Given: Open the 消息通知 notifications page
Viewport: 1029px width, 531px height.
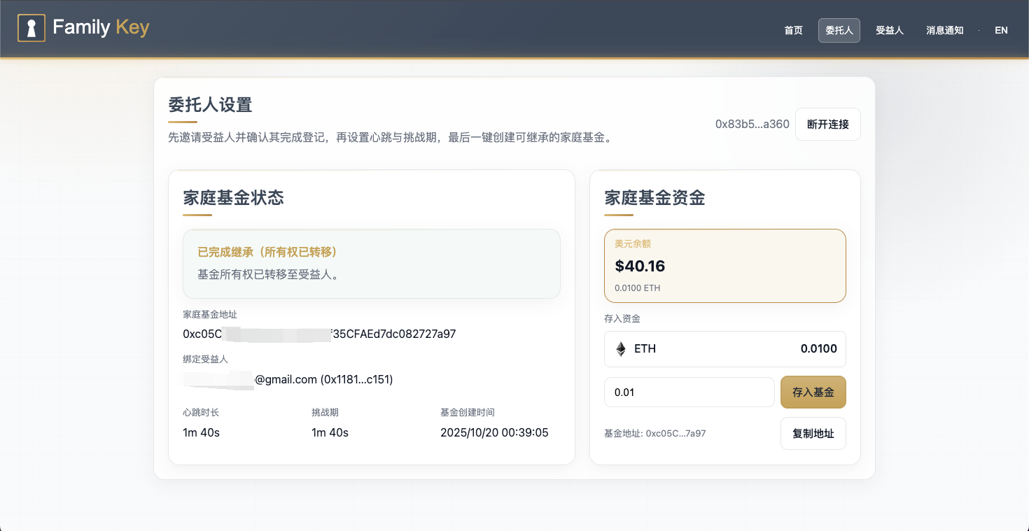Looking at the screenshot, I should [944, 30].
